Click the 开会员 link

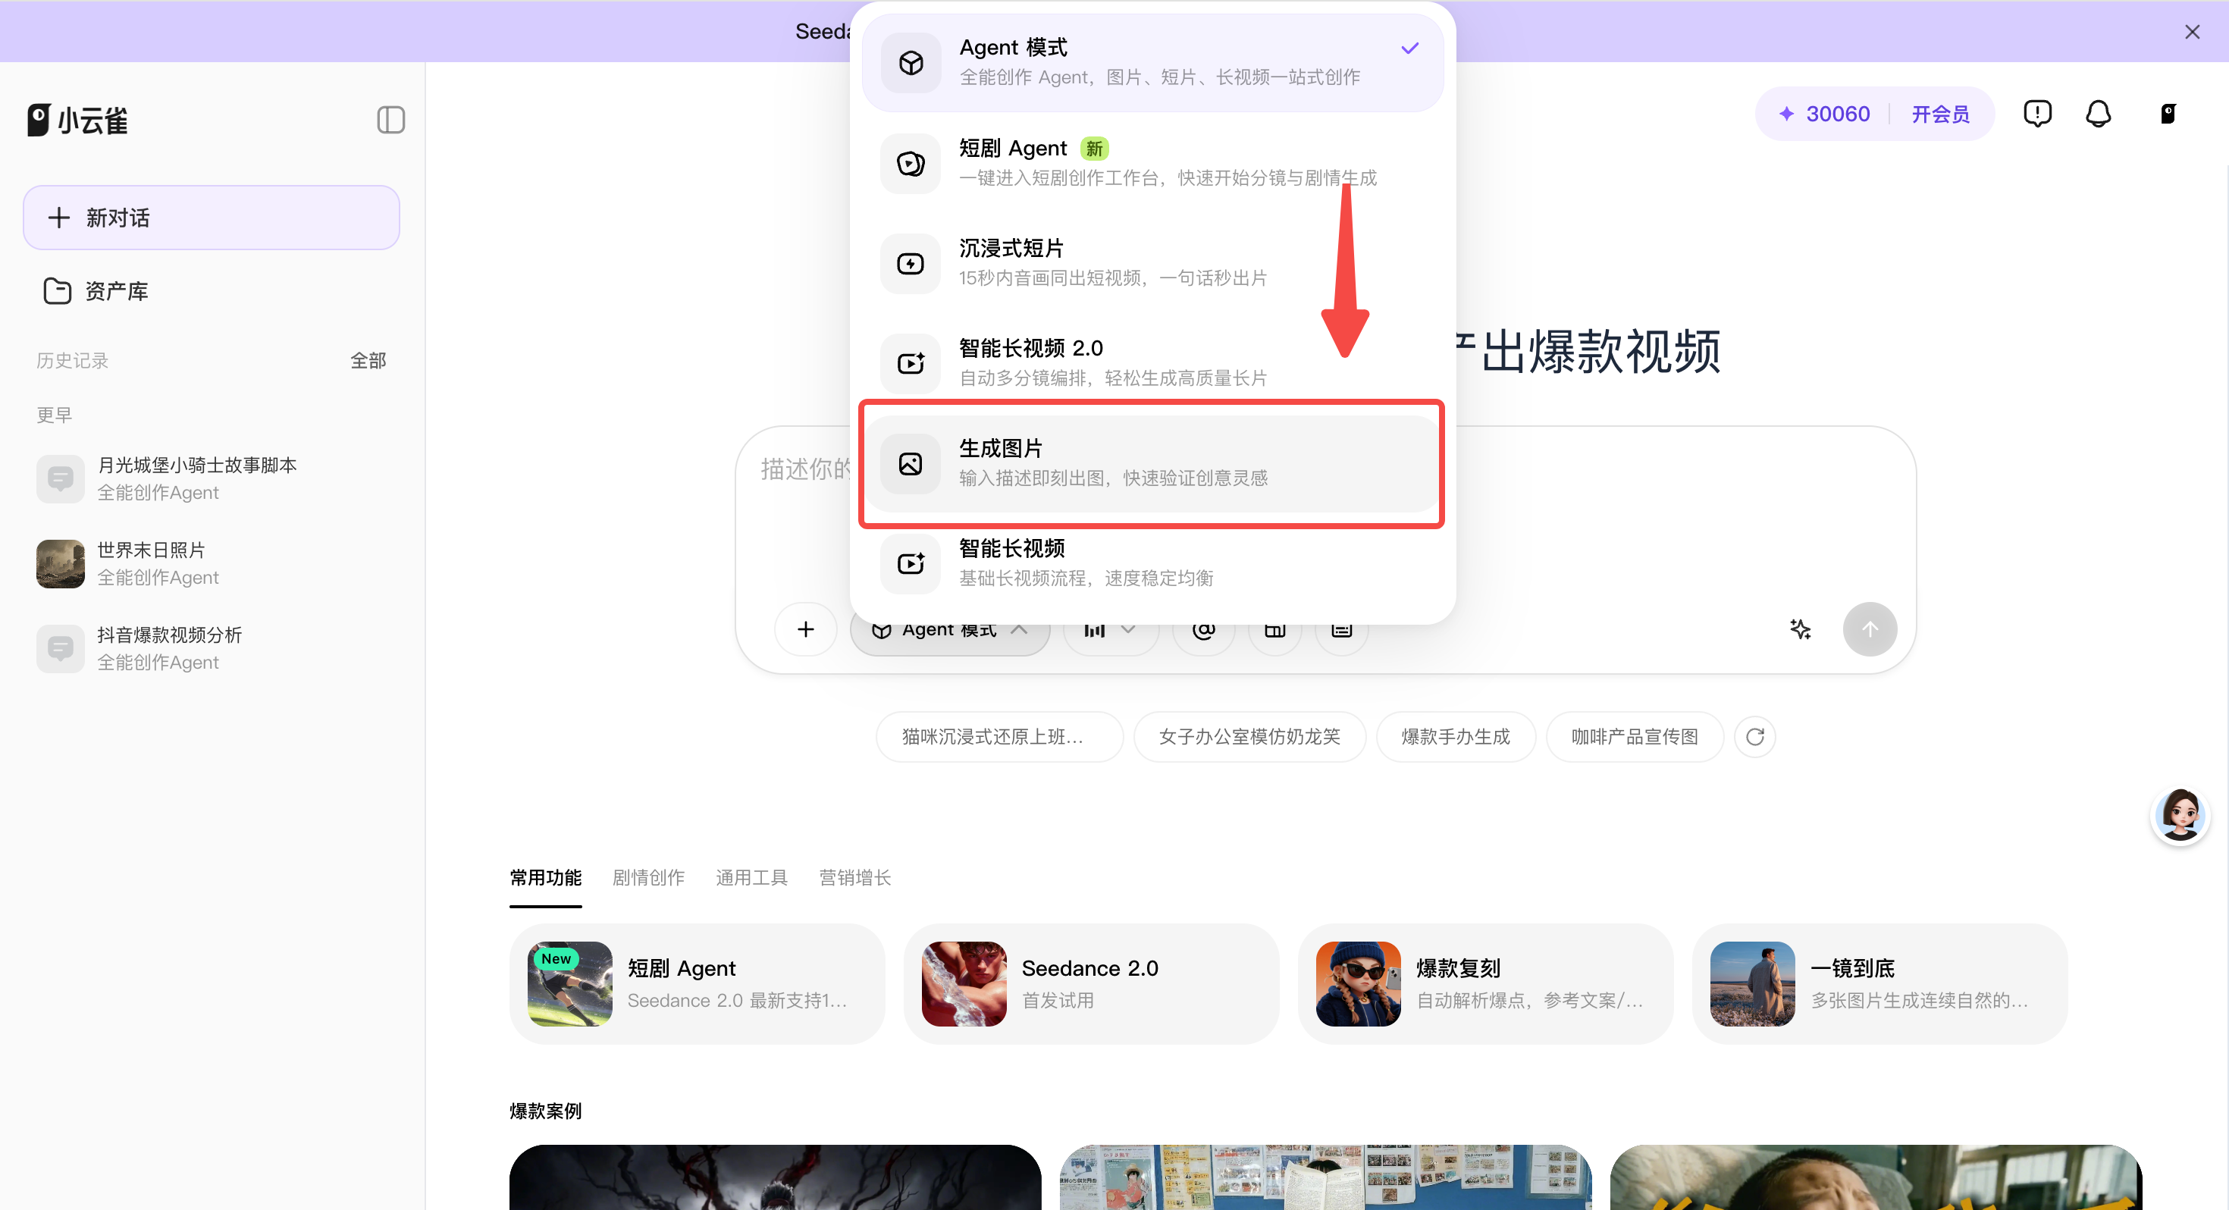pos(1939,114)
